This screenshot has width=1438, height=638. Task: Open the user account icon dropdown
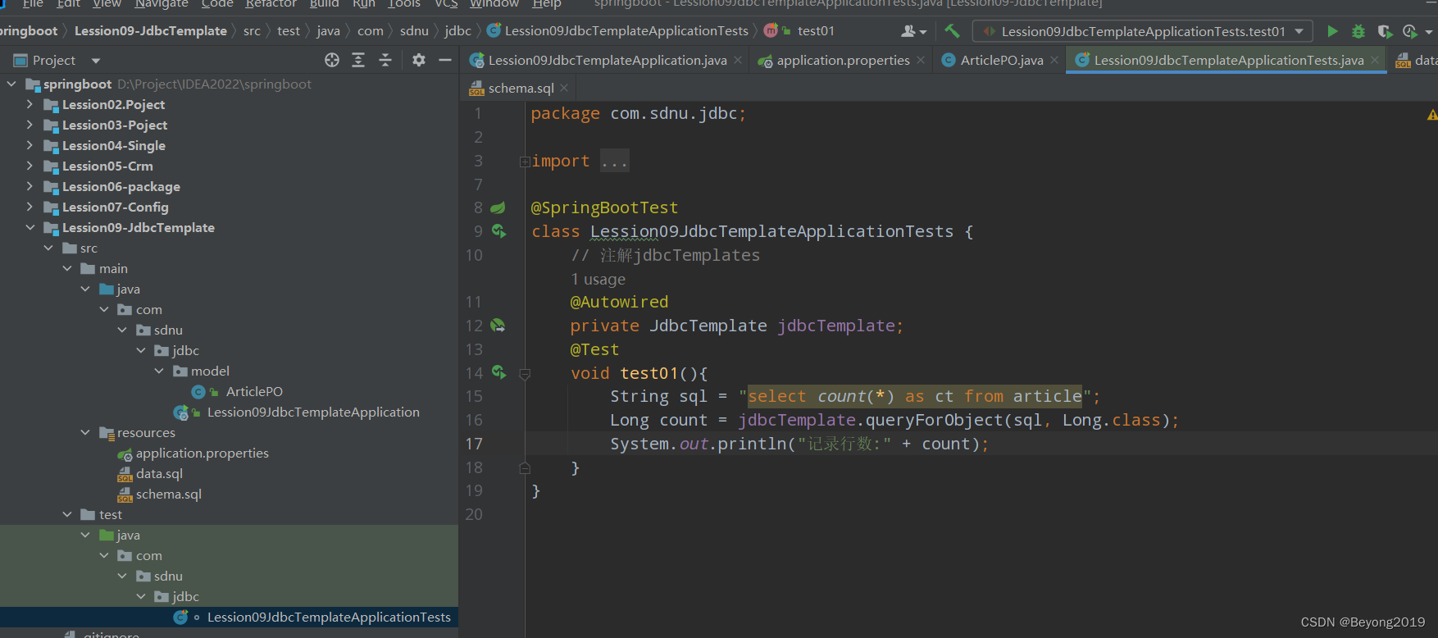pos(913,31)
